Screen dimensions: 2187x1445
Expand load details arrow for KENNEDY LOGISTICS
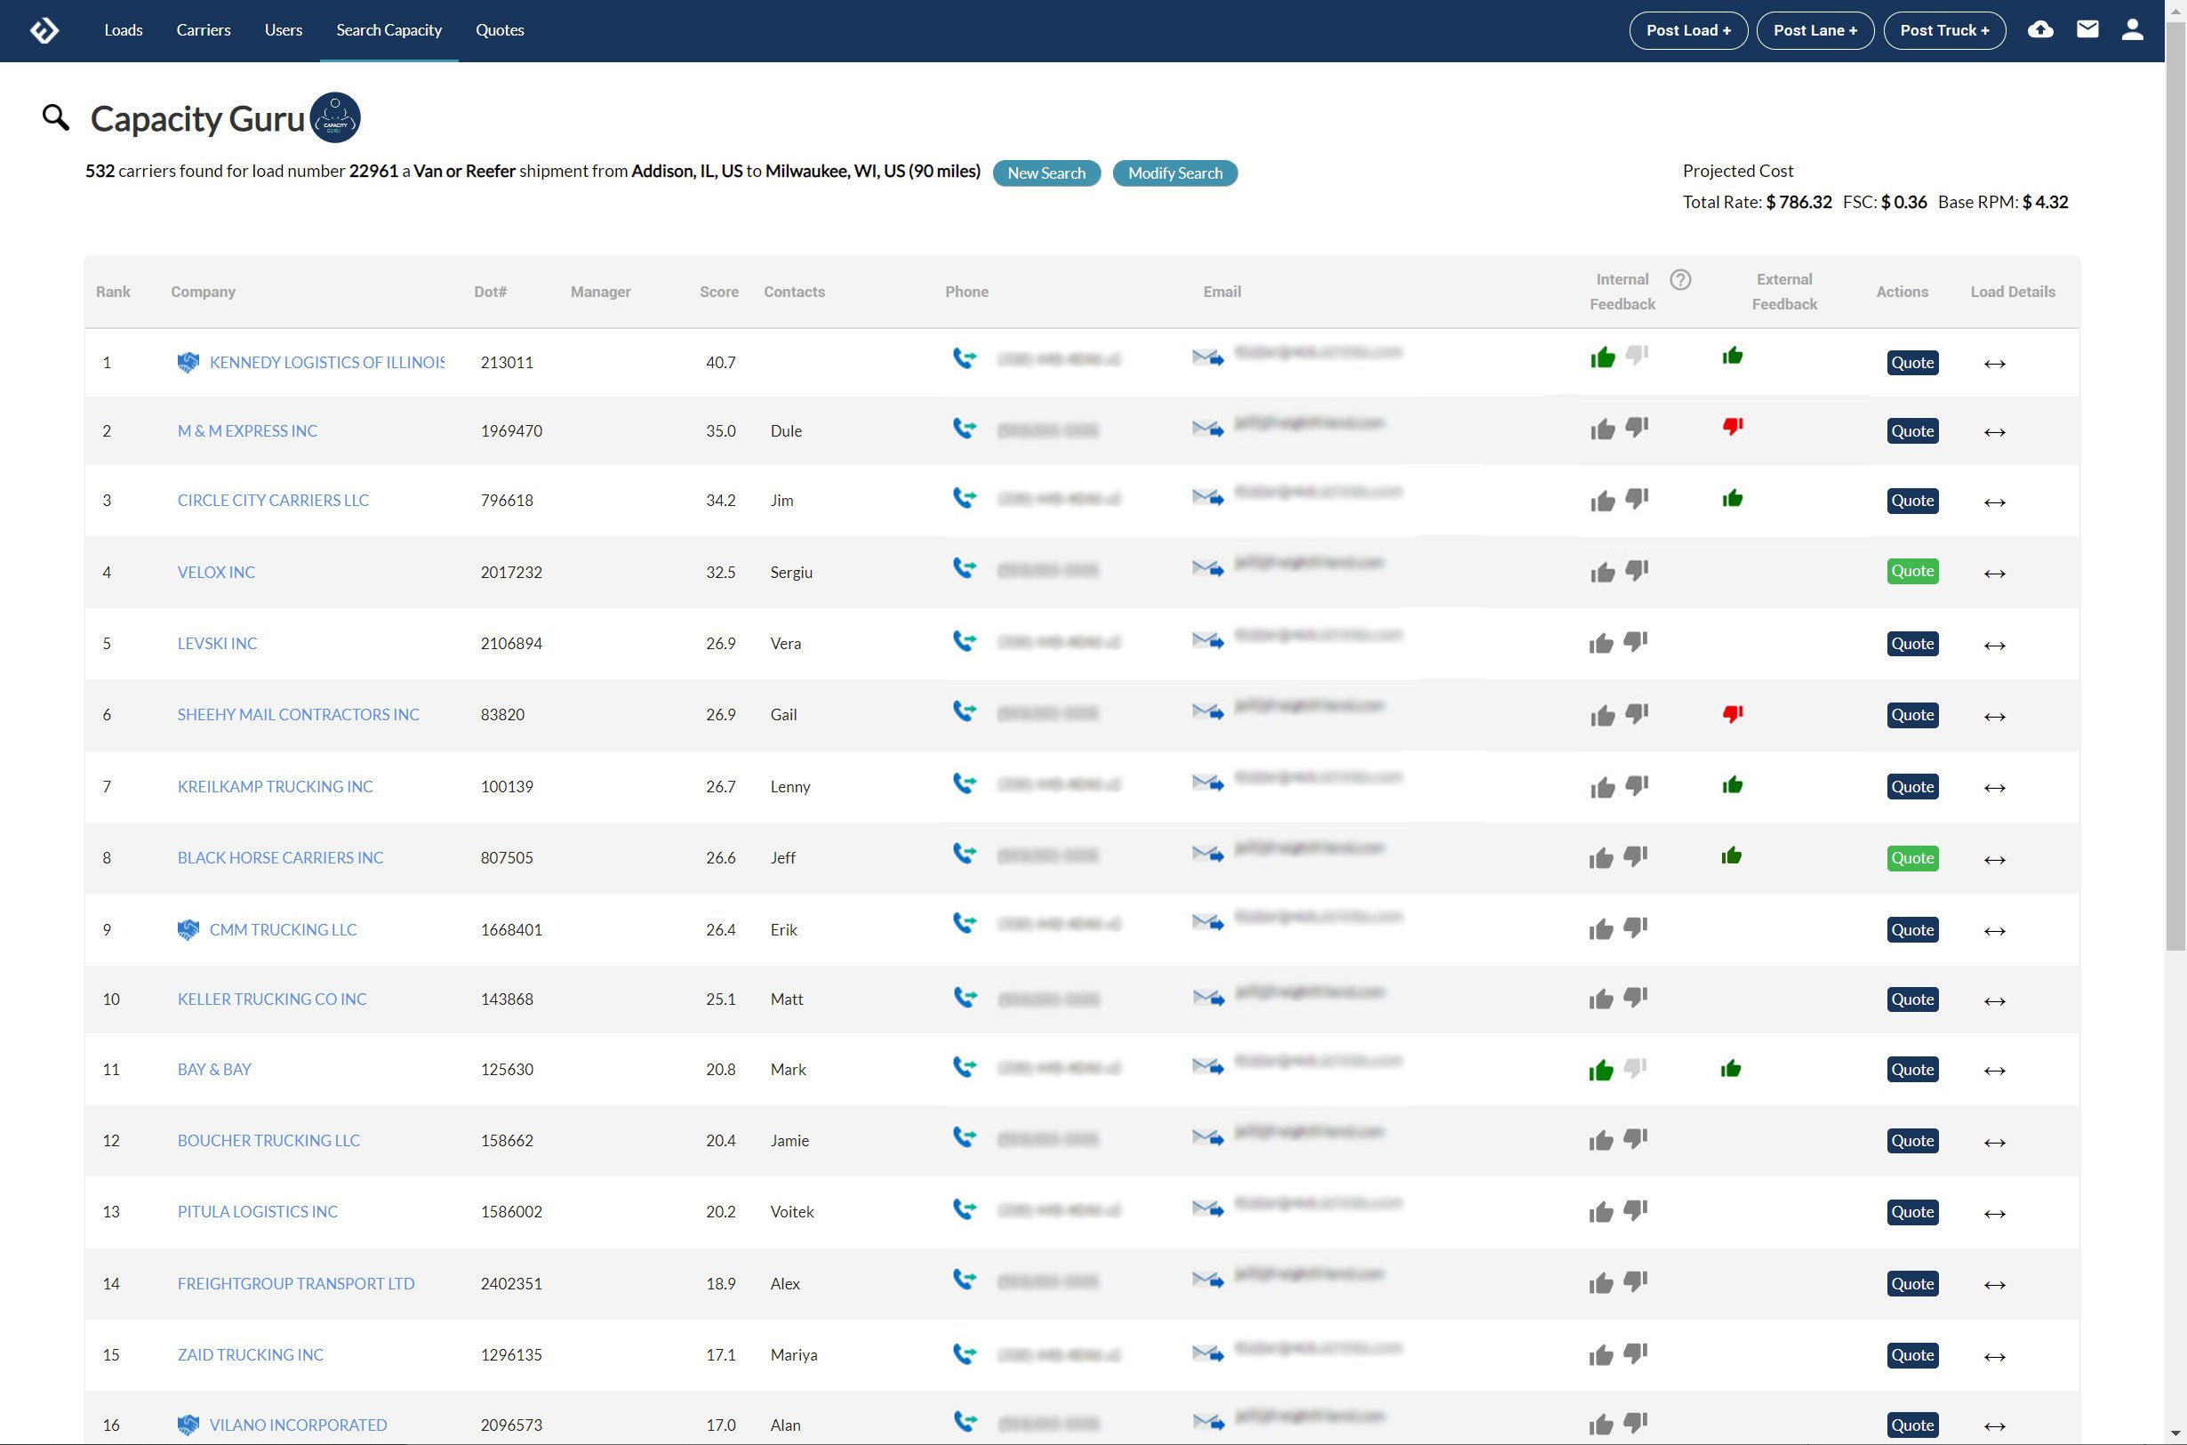coord(1993,364)
